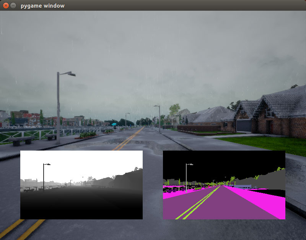
Task: Click the yellow double lane marking at bottom left
Action: click(x=21, y=229)
